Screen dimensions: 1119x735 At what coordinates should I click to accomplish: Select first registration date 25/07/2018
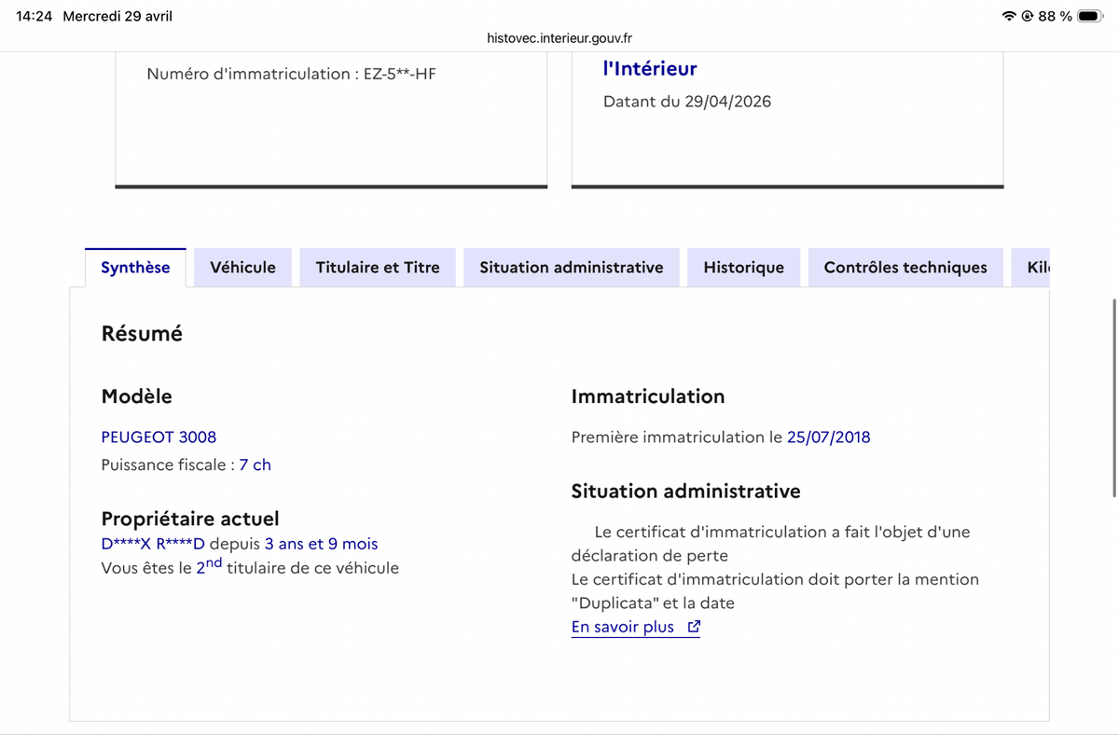tap(828, 437)
